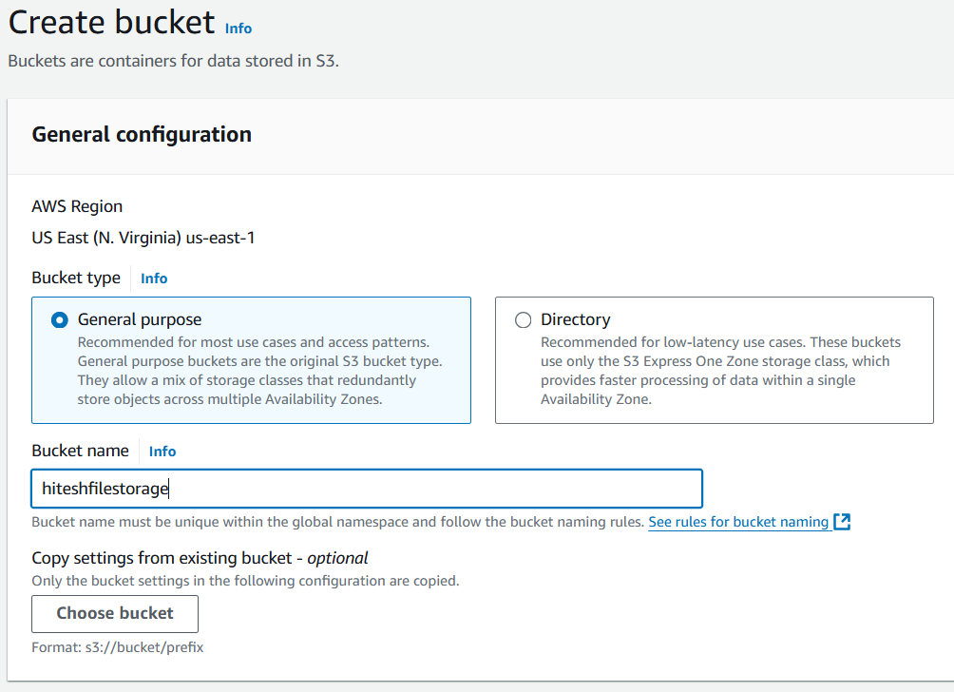This screenshot has height=692, width=954.
Task: Click the Create bucket page heading
Action: (x=111, y=23)
